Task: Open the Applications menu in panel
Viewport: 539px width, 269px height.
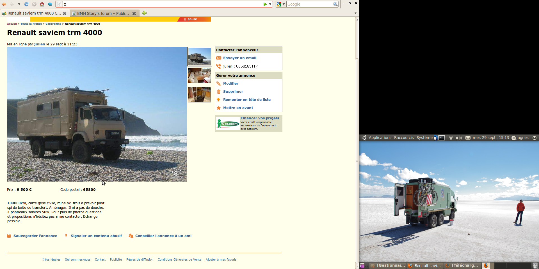Action: click(380, 138)
